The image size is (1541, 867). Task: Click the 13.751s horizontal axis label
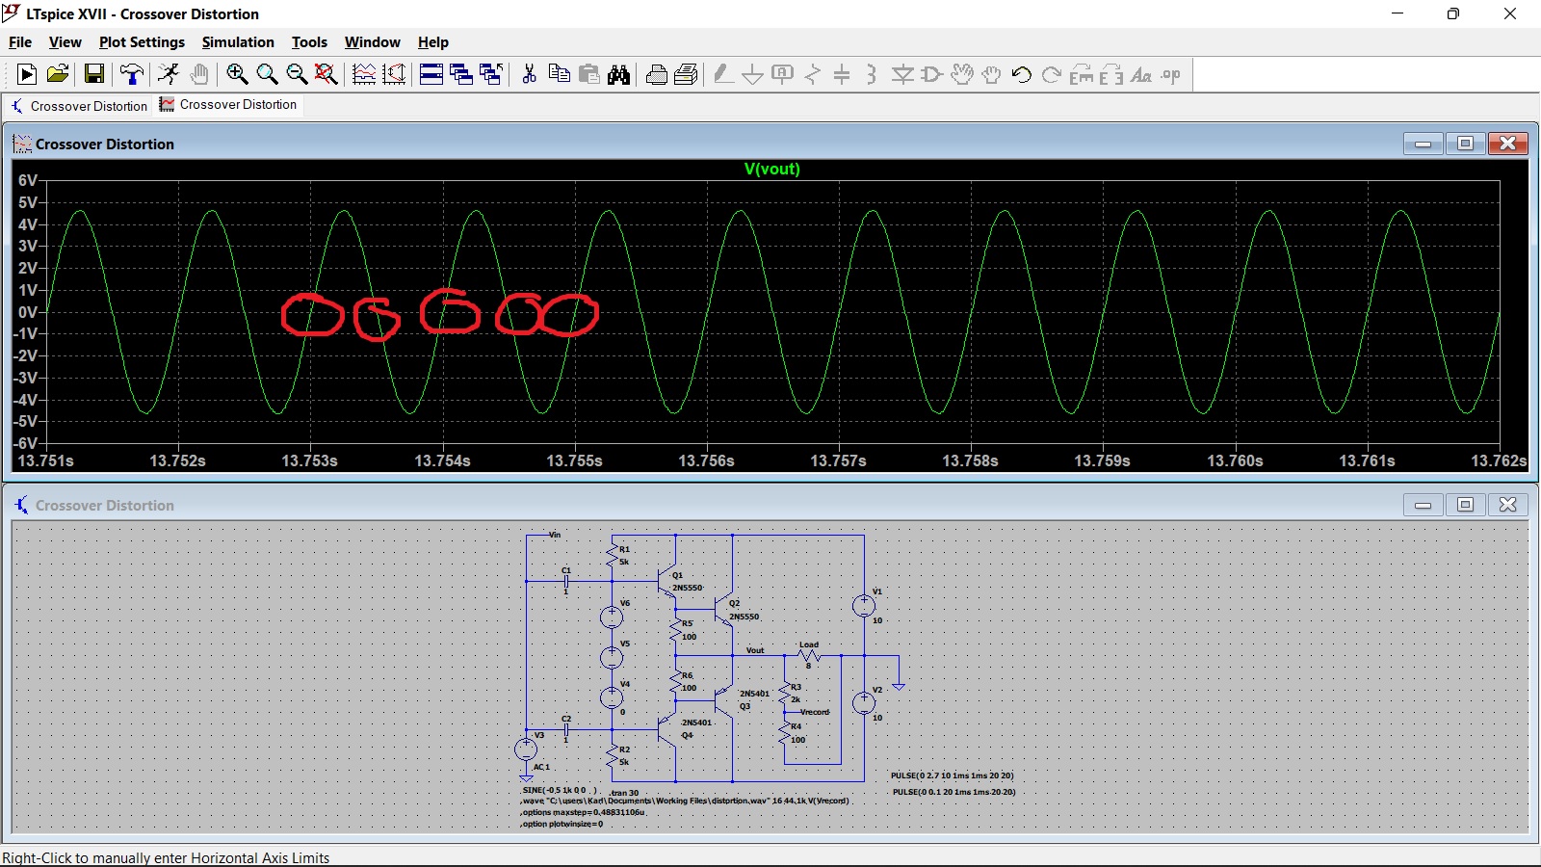(45, 460)
